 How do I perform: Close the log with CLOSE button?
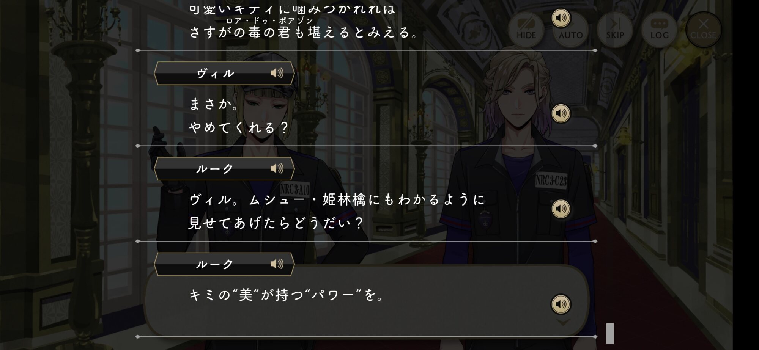[x=703, y=30]
